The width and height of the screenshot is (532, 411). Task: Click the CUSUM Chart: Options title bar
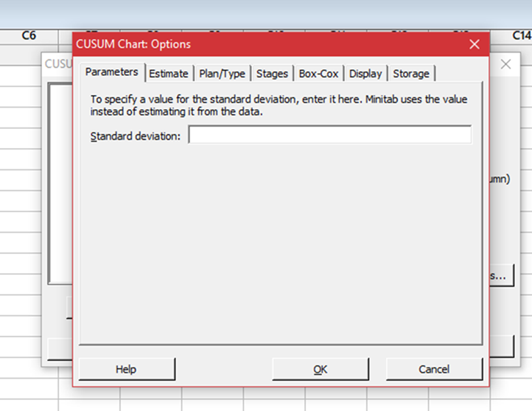click(x=258, y=44)
